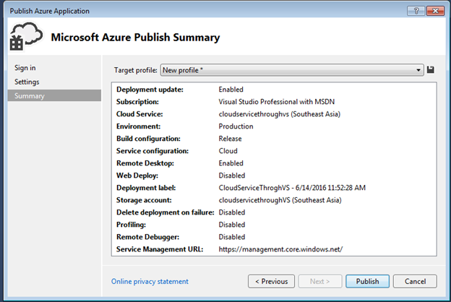Viewport: 451px width, 302px height.
Task: Open the Settings step in sidebar
Action: (27, 82)
